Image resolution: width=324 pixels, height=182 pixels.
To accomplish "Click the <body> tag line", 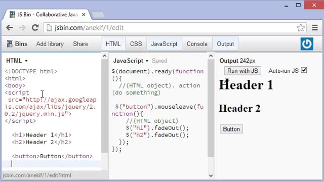I will click(15, 85).
